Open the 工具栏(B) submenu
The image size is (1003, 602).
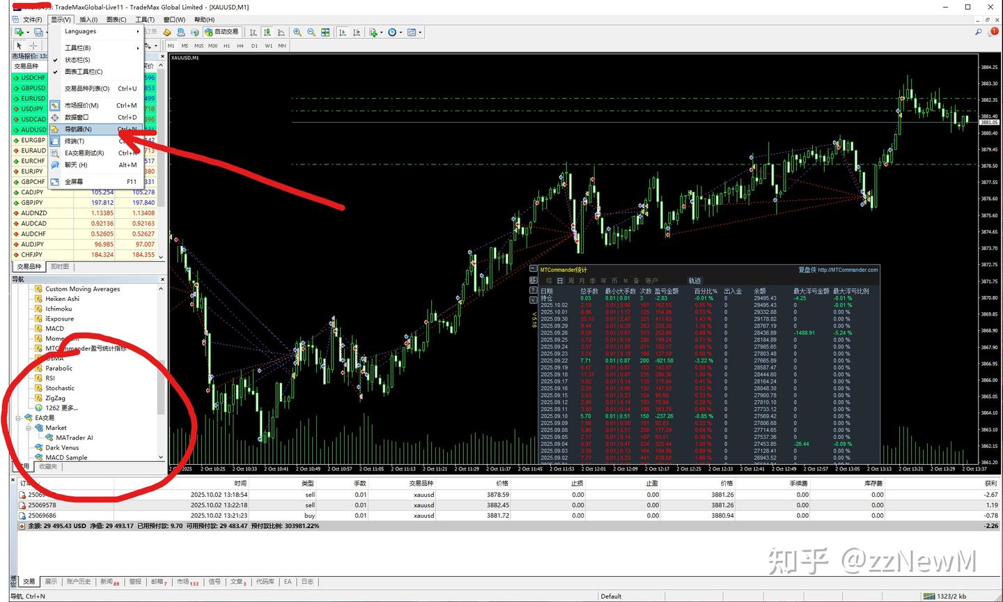click(x=95, y=47)
